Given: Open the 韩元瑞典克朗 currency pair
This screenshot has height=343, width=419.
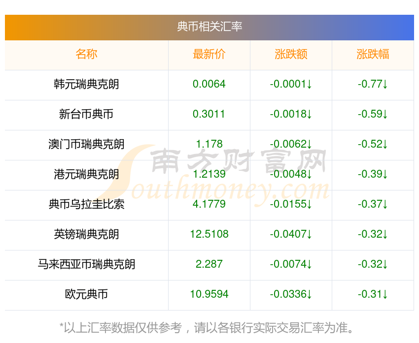Looking at the screenshot, I should click(86, 84).
